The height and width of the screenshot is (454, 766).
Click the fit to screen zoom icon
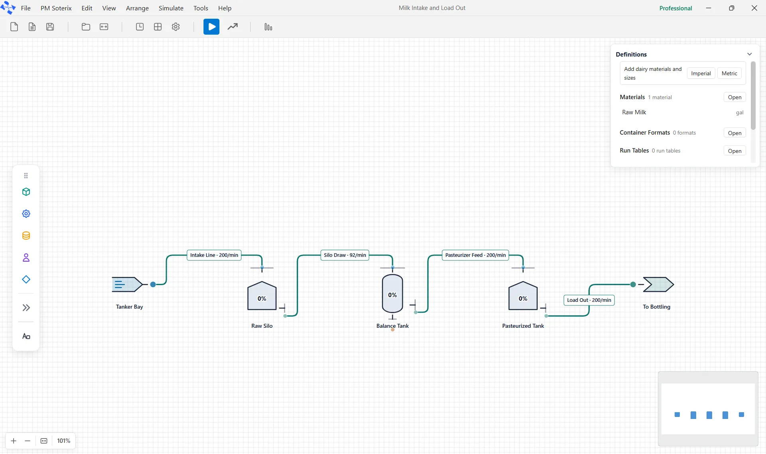[x=44, y=441]
